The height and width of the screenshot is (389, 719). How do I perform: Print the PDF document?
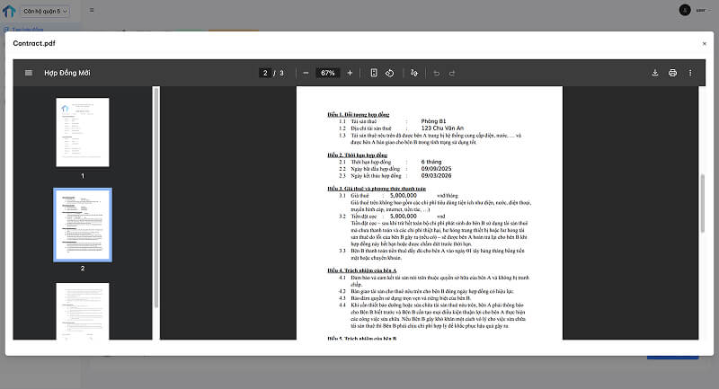coord(672,73)
